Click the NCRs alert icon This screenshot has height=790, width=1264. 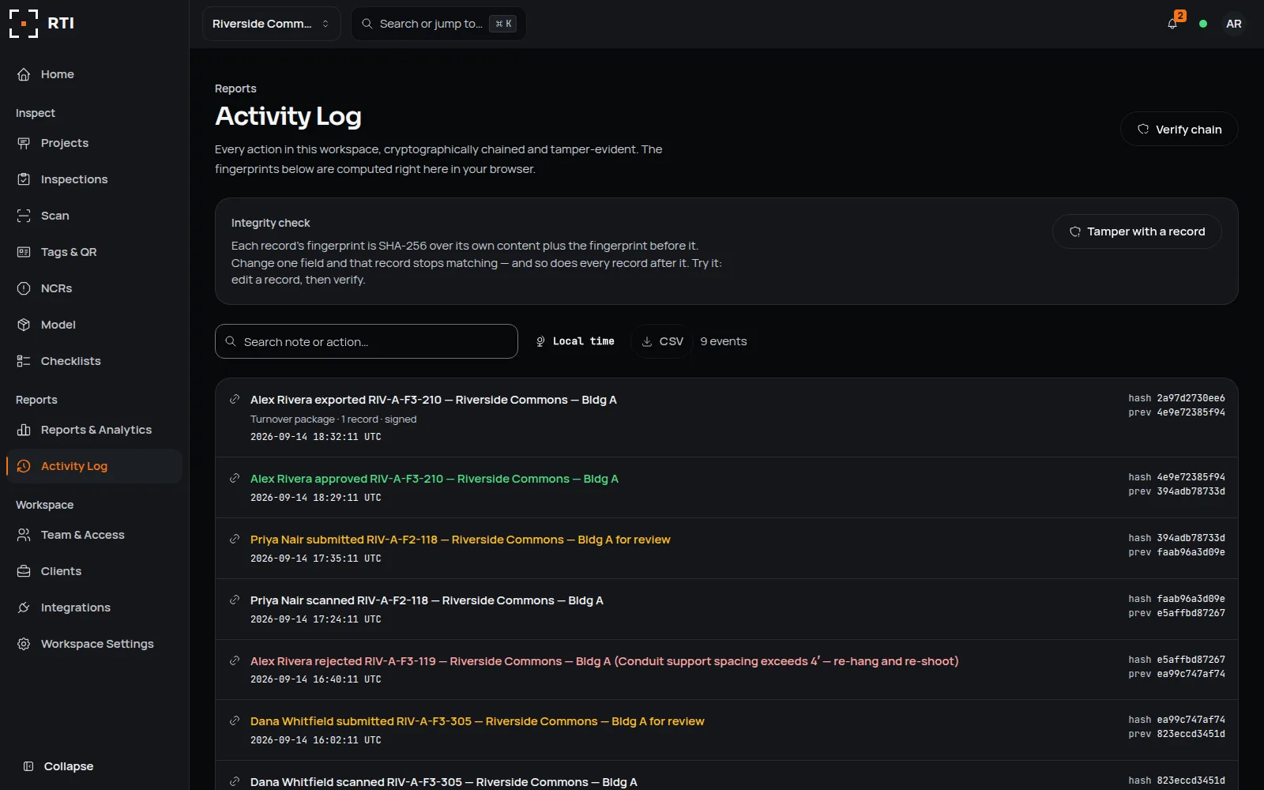point(24,288)
